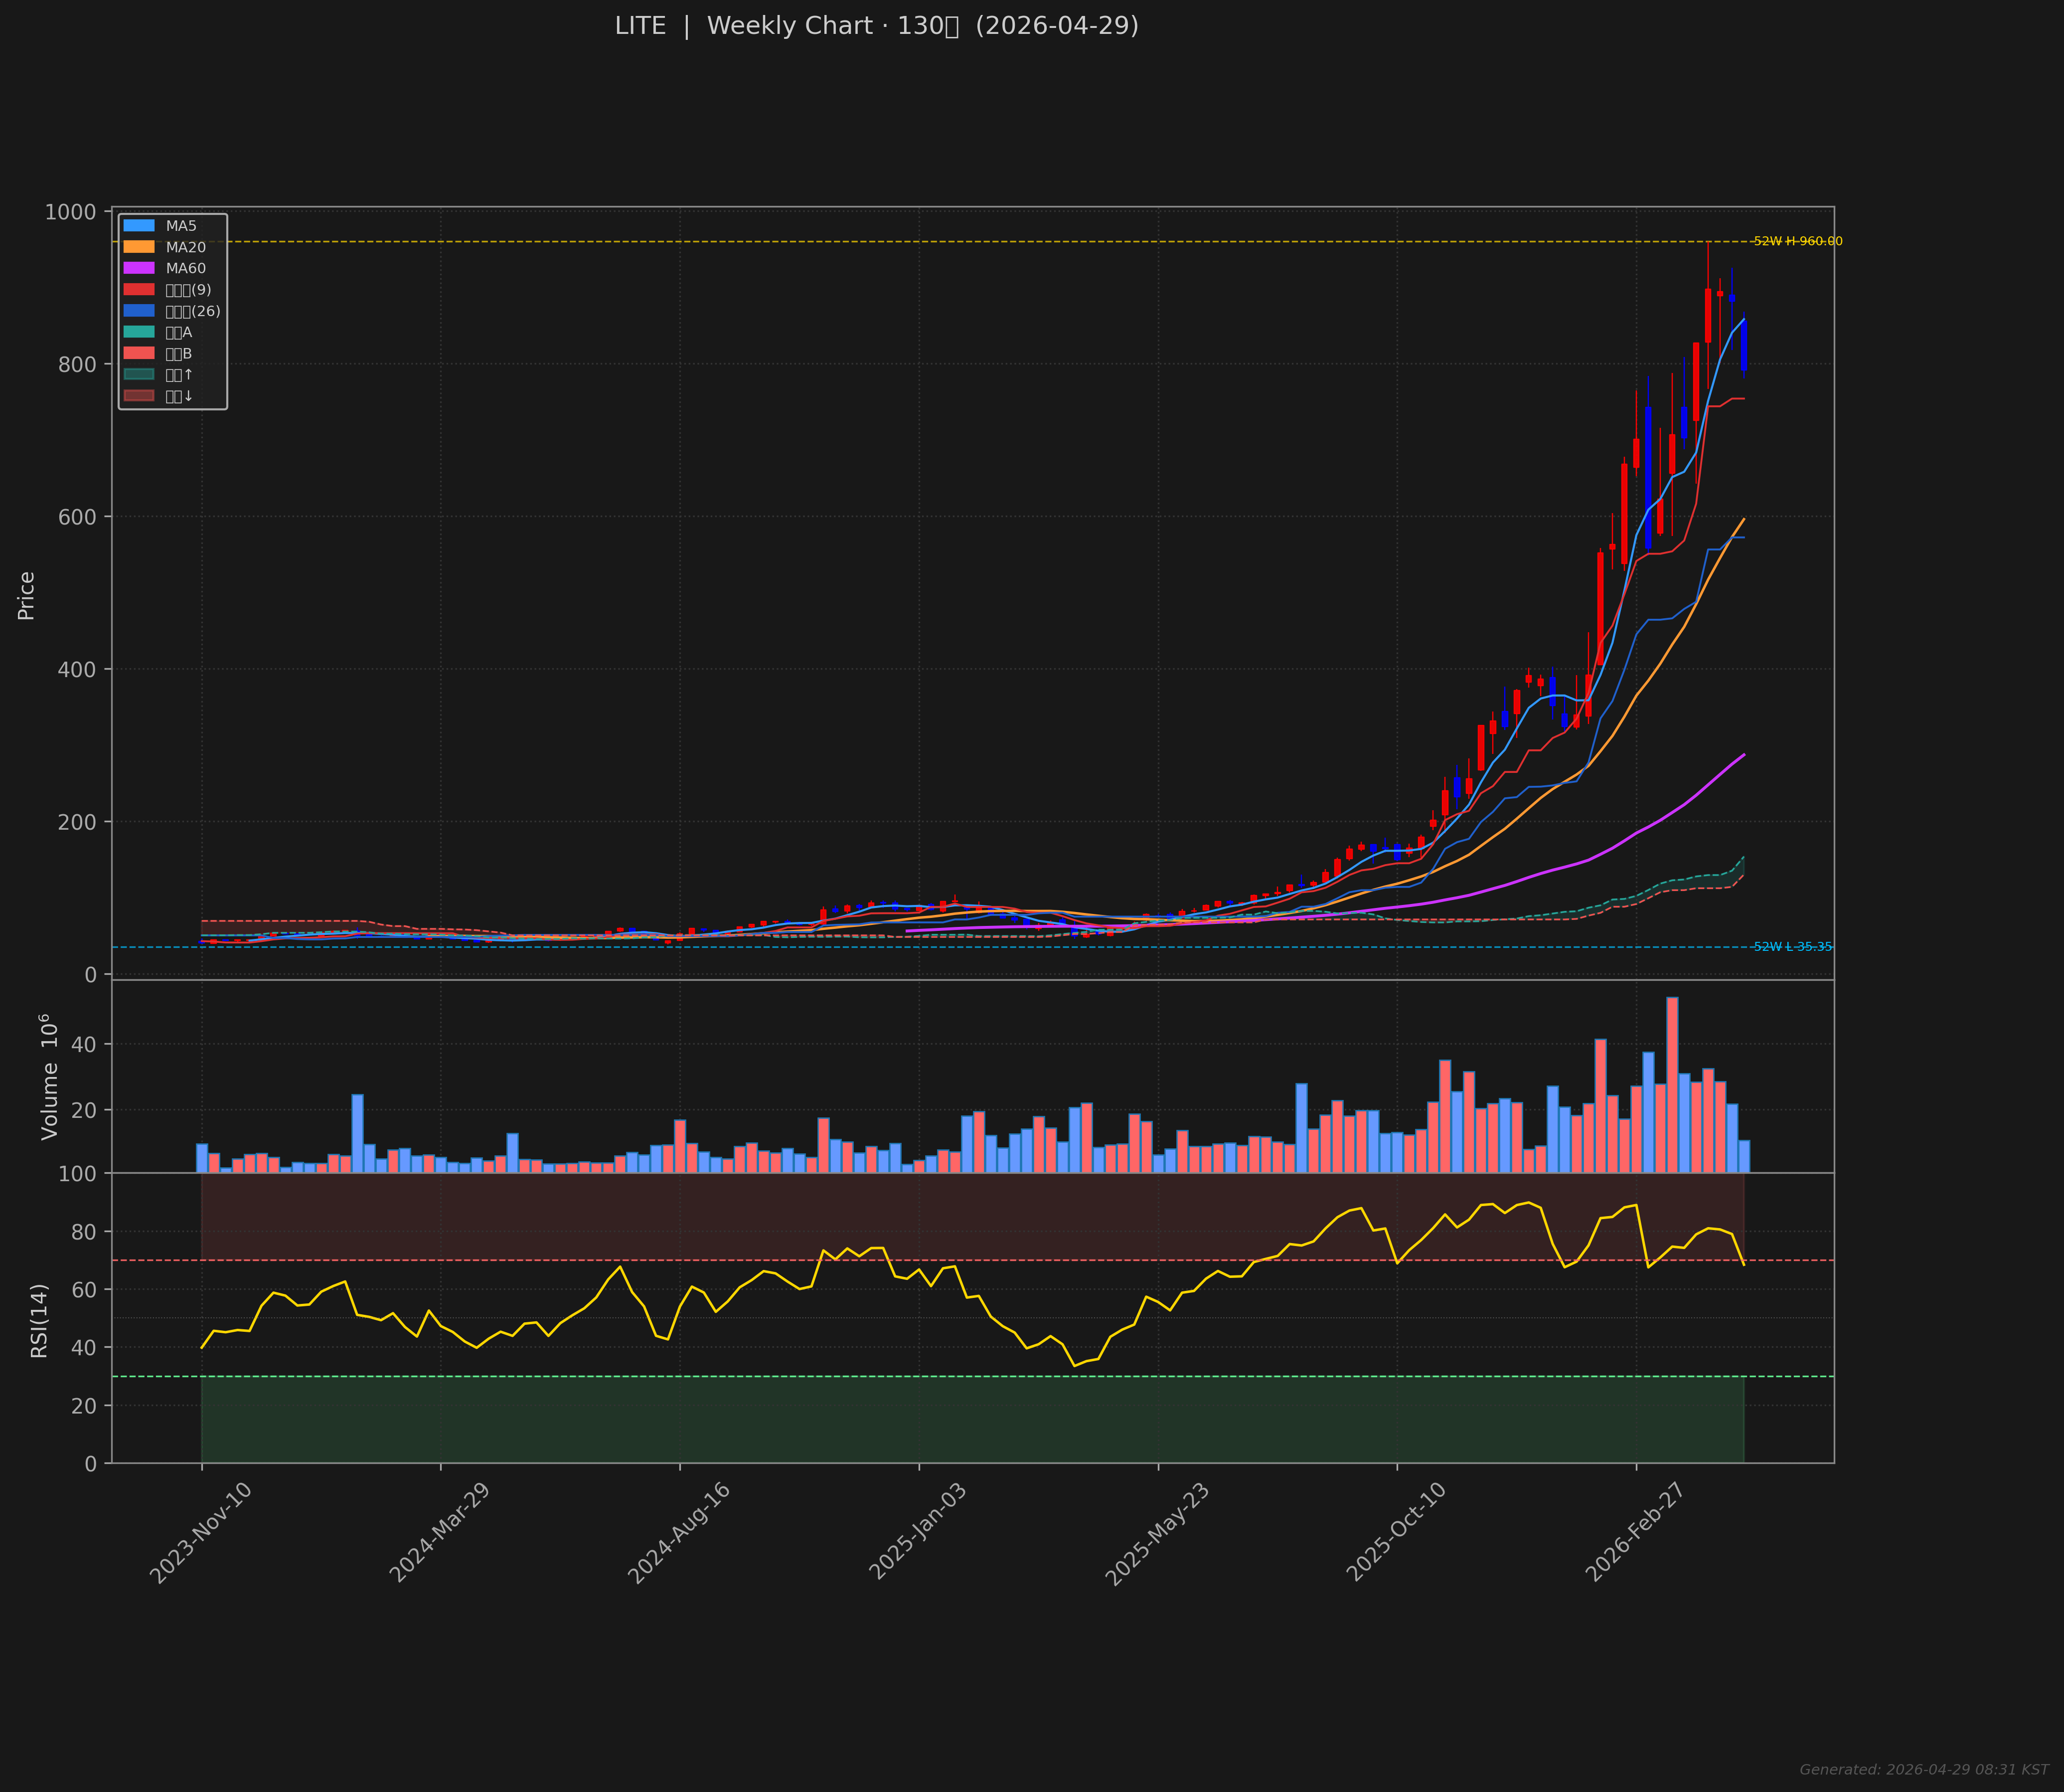
Task: Click the red (9) legend swatch
Action: tap(139, 290)
